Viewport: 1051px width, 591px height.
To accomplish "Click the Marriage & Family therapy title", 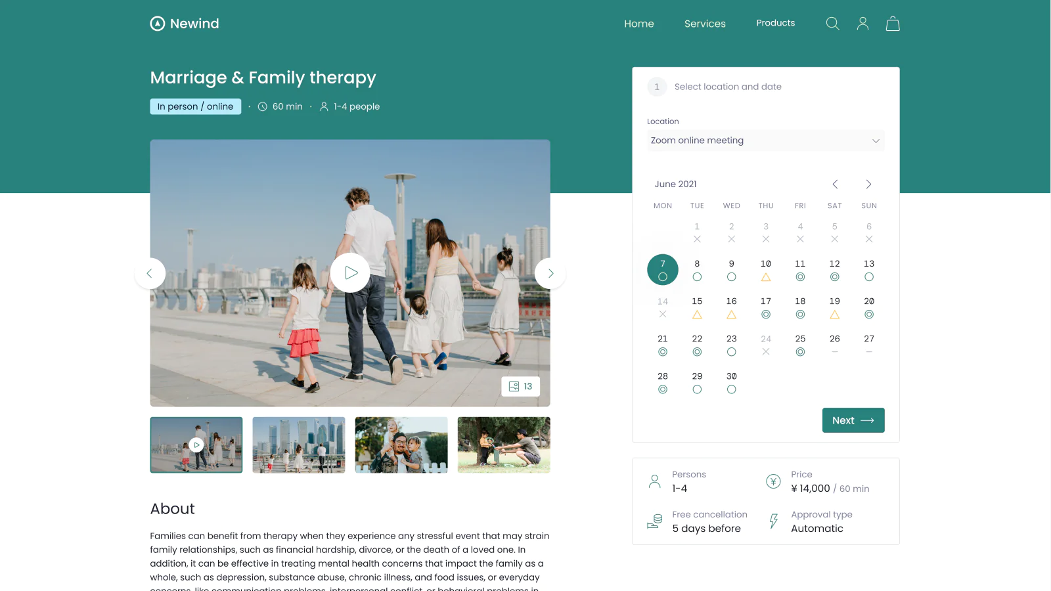I will 263,77.
